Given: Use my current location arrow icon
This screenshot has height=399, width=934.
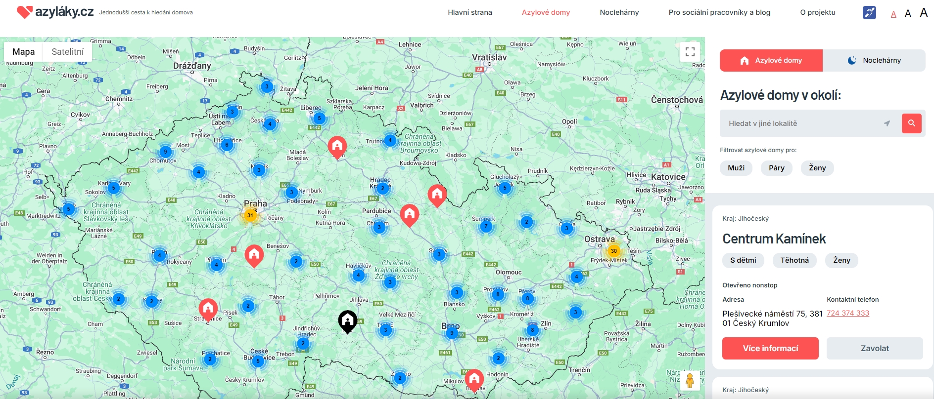Looking at the screenshot, I should [887, 123].
